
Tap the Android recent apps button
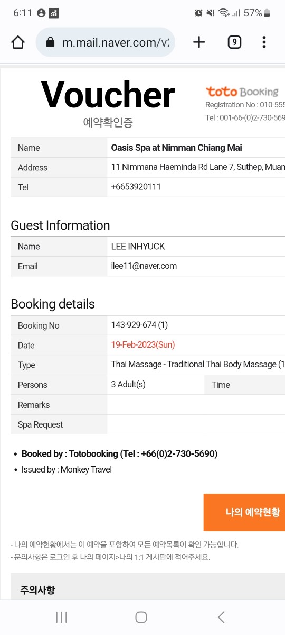62,617
